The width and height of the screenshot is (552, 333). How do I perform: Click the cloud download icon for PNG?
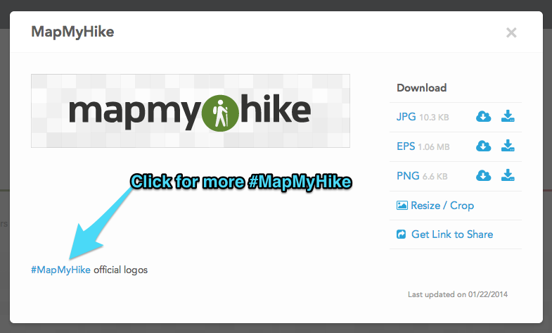[x=483, y=175]
